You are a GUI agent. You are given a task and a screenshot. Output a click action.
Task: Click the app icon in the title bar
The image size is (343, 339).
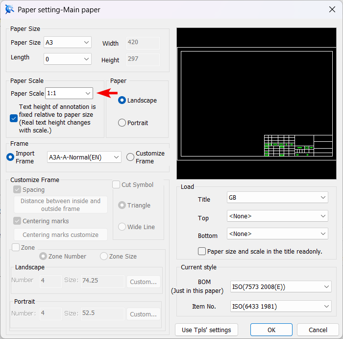click(9, 9)
